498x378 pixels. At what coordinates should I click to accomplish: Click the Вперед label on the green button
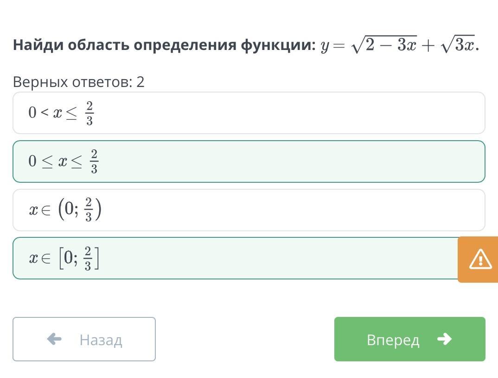pos(393,340)
